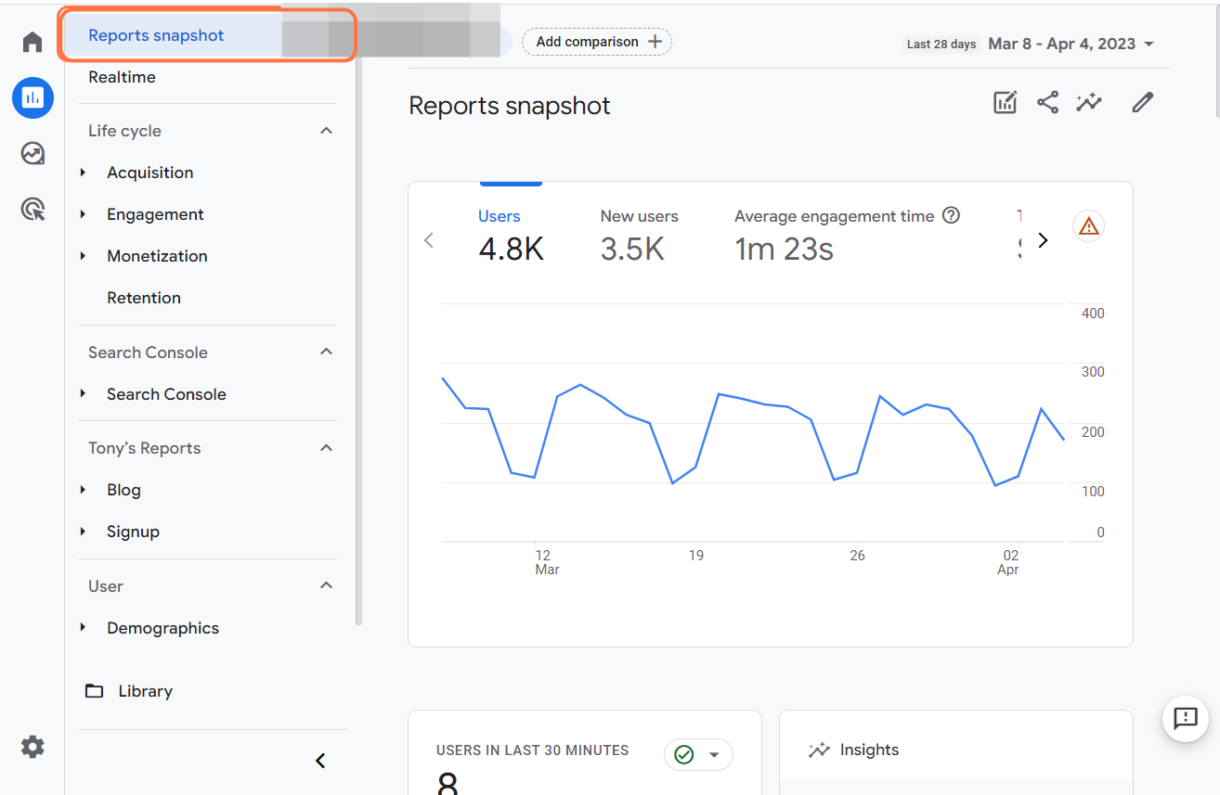This screenshot has width=1220, height=795.
Task: Share this report via share icon
Action: [x=1047, y=102]
